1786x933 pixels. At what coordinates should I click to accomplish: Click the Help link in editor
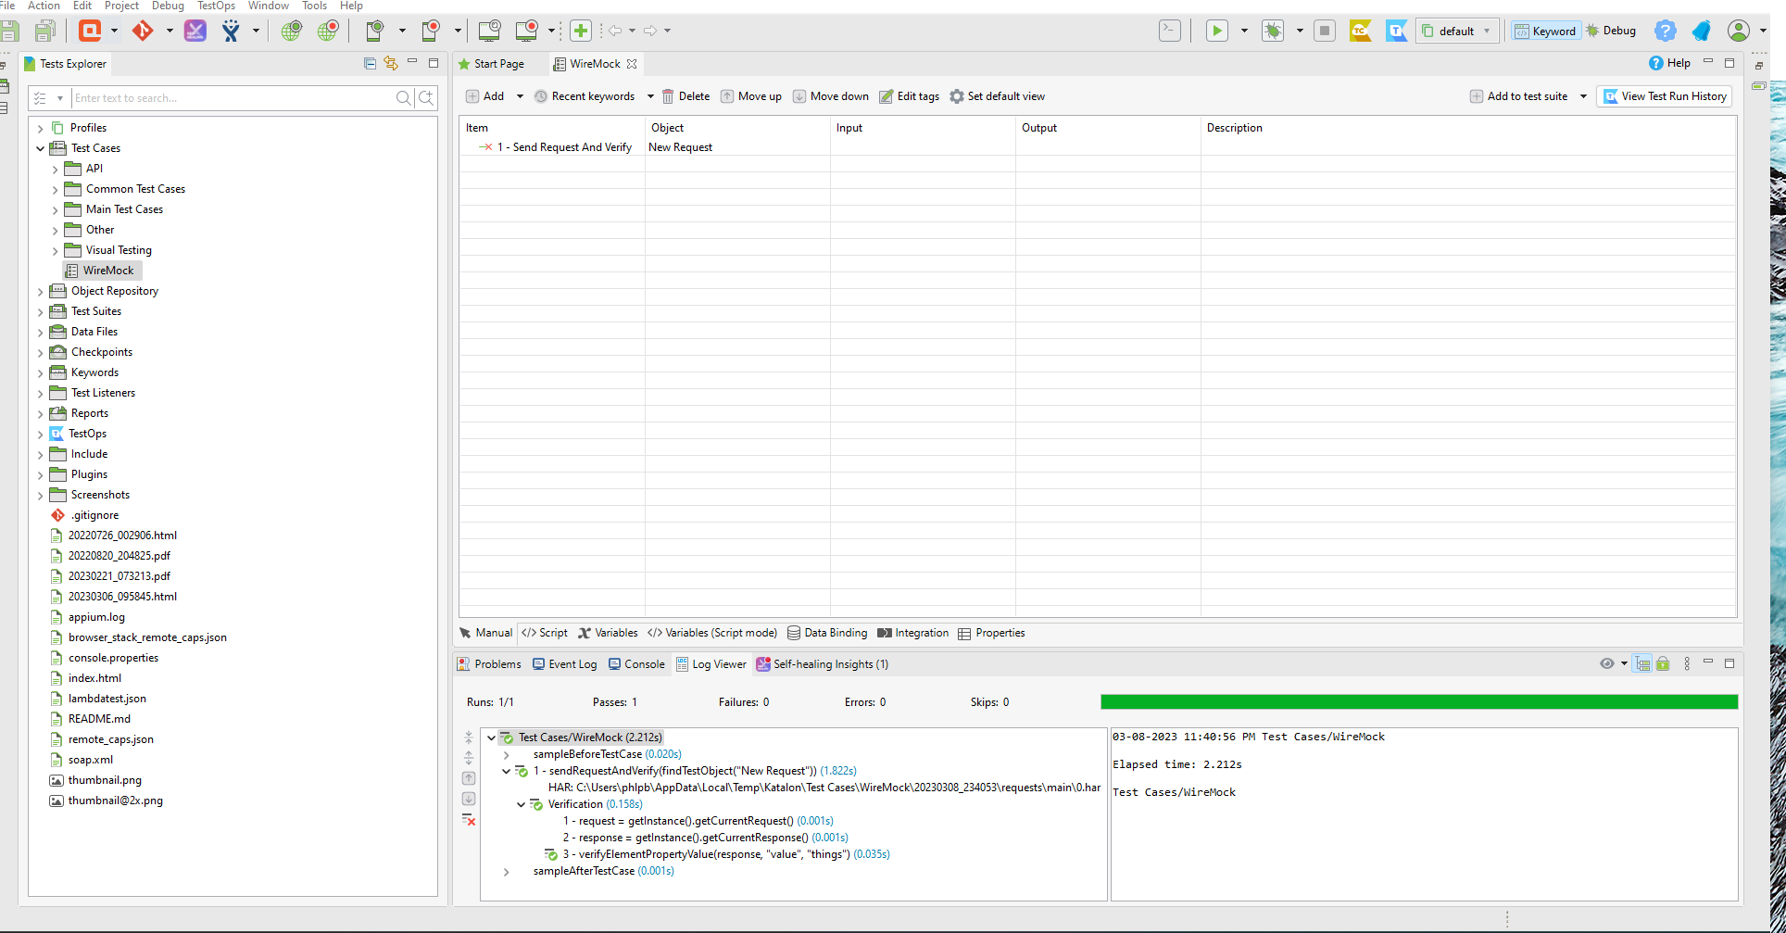[1670, 63]
